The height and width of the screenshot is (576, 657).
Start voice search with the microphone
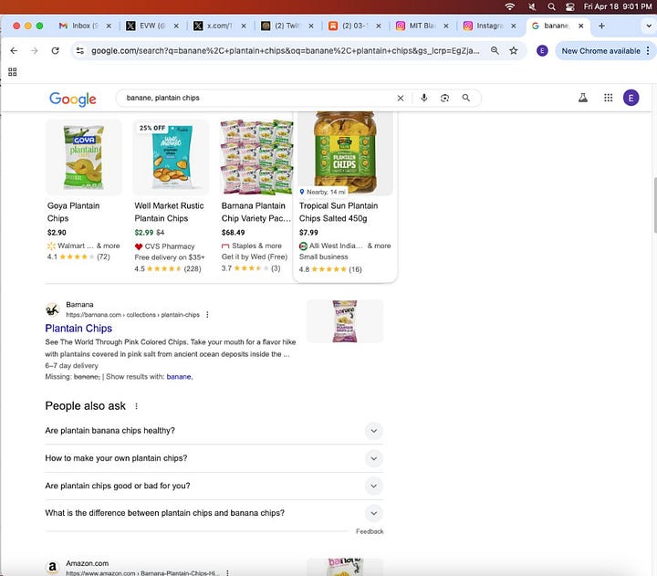click(424, 98)
